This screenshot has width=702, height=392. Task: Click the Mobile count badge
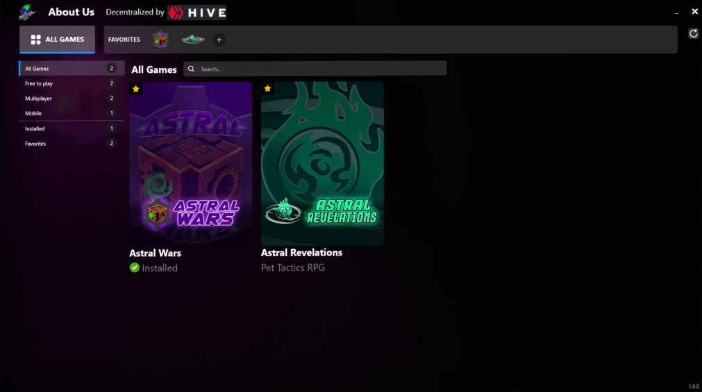click(x=112, y=113)
